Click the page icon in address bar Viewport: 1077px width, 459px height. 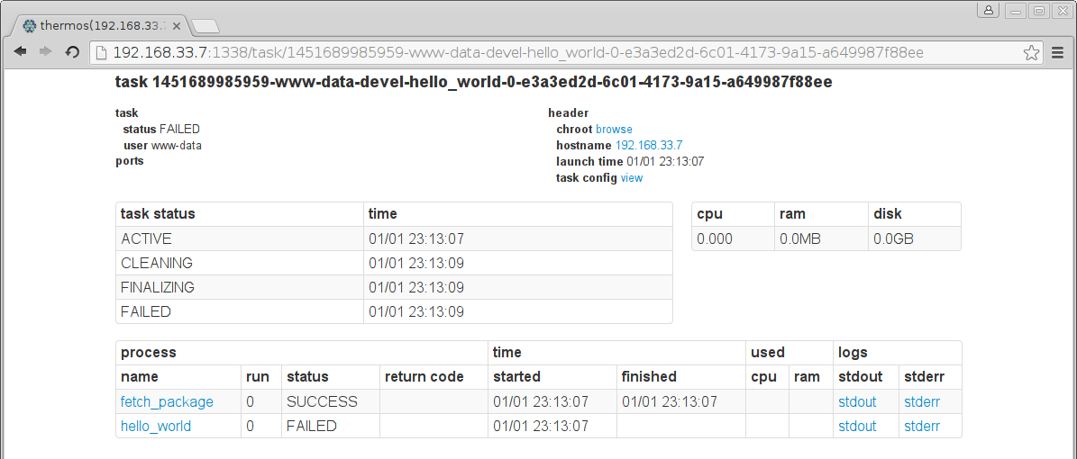coord(101,53)
